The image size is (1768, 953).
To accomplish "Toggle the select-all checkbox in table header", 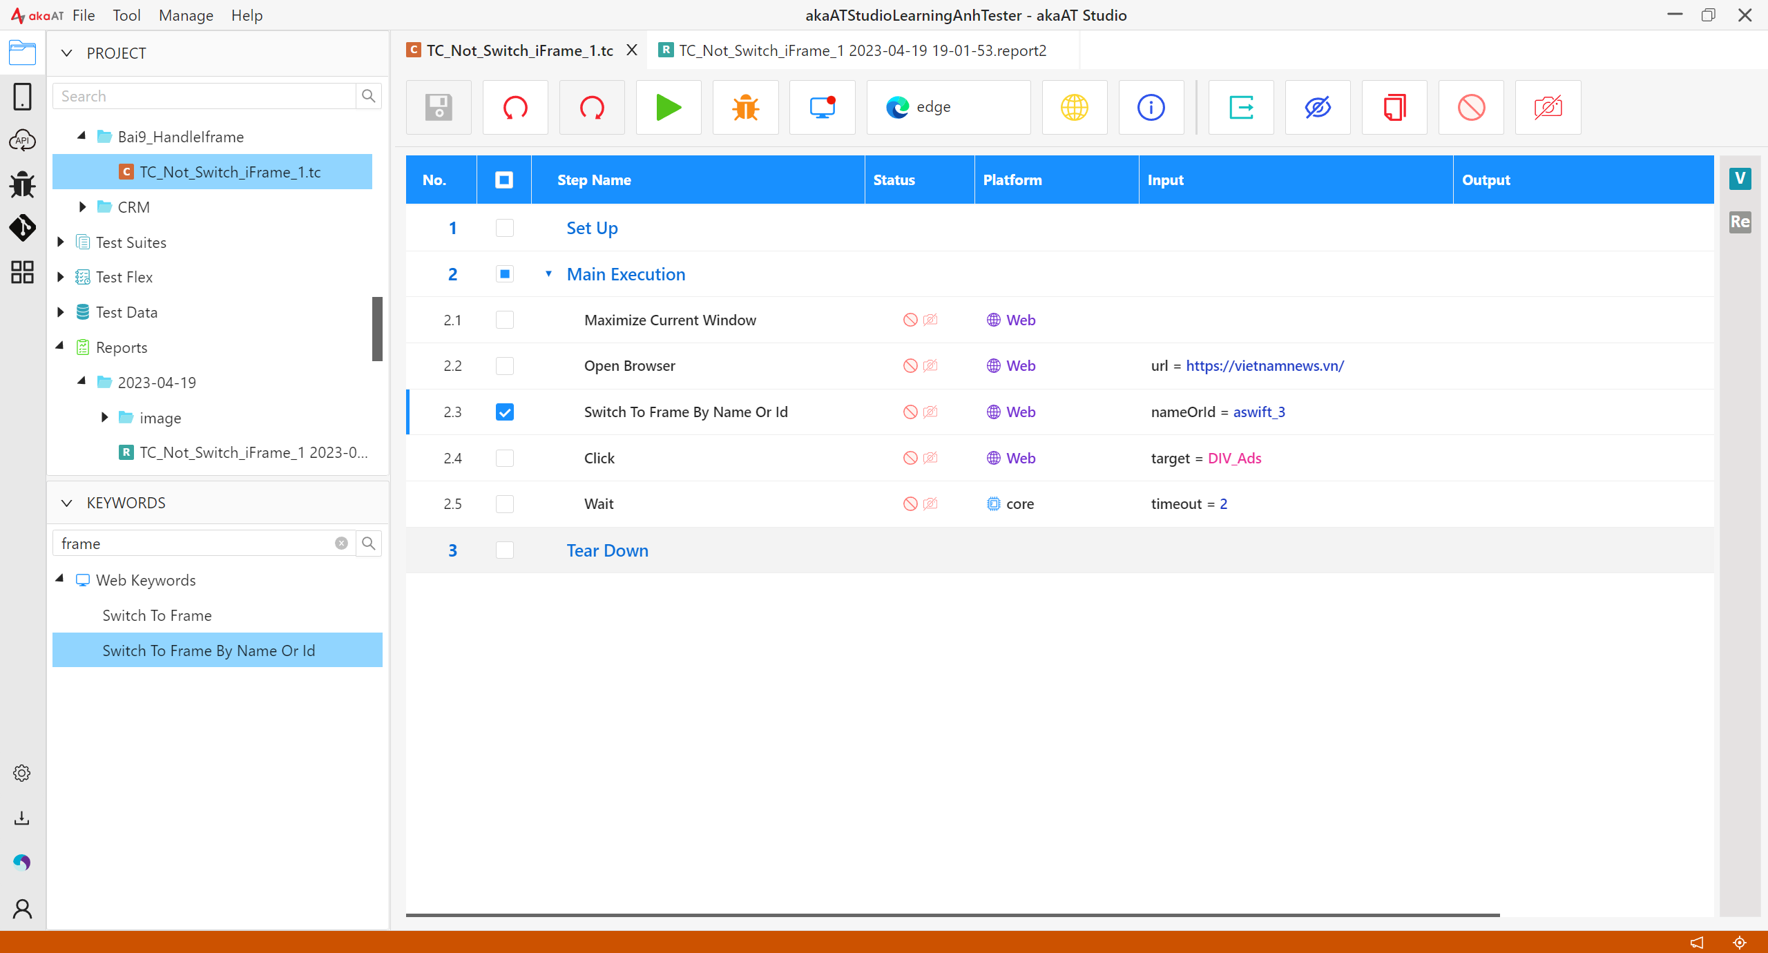I will pyautogui.click(x=504, y=180).
